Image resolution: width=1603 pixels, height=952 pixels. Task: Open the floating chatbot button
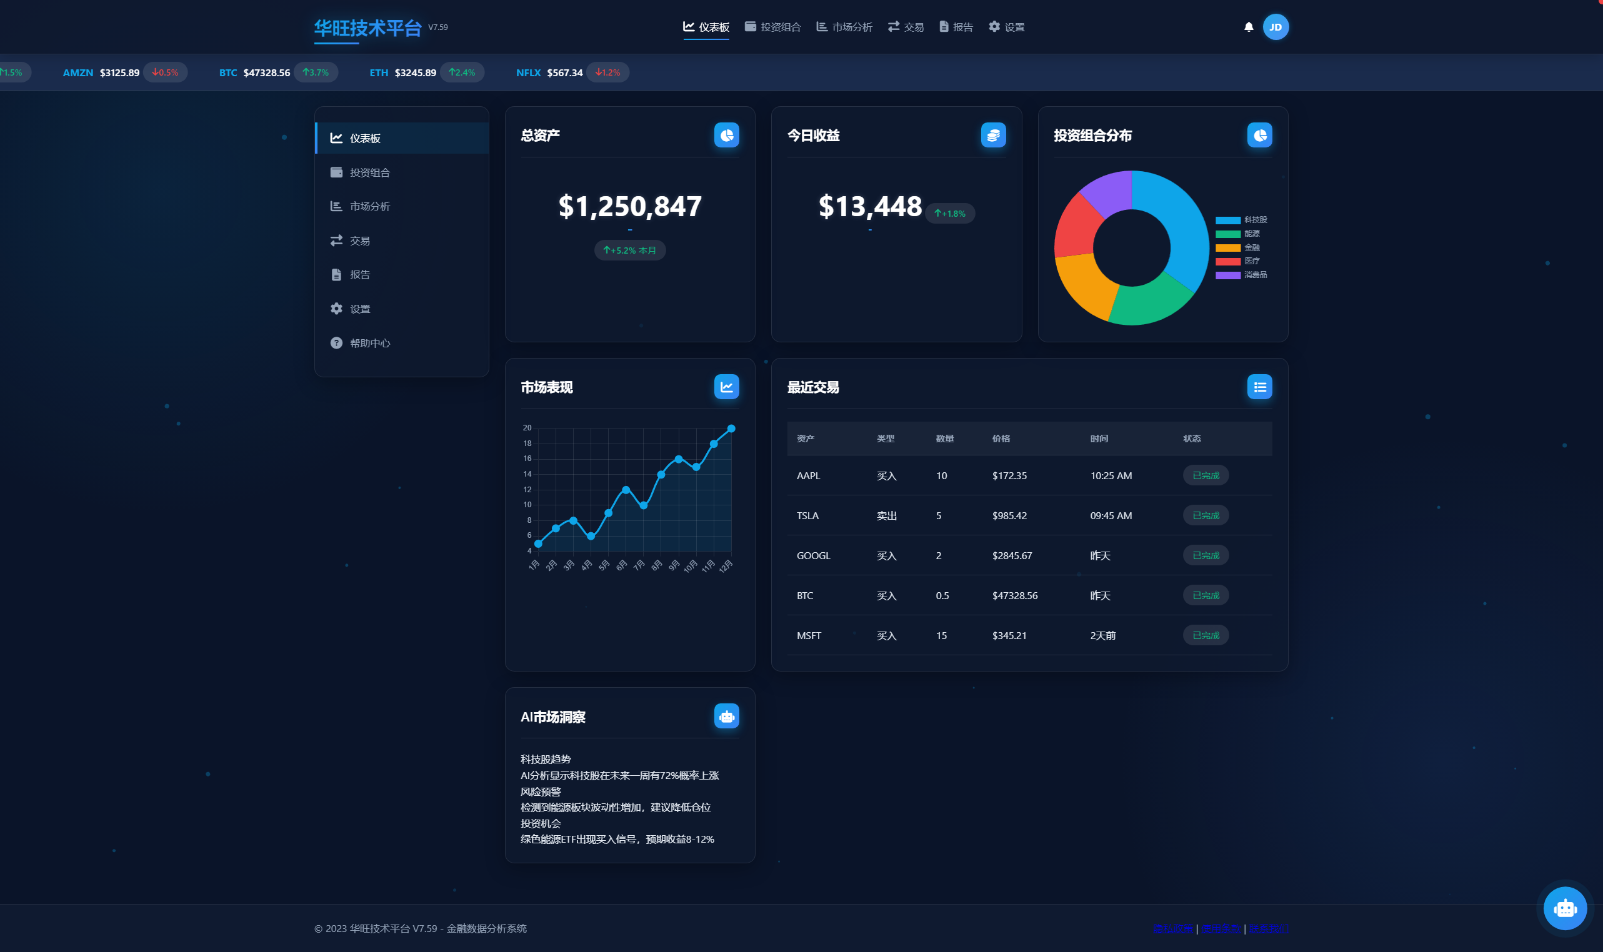[x=1564, y=908]
